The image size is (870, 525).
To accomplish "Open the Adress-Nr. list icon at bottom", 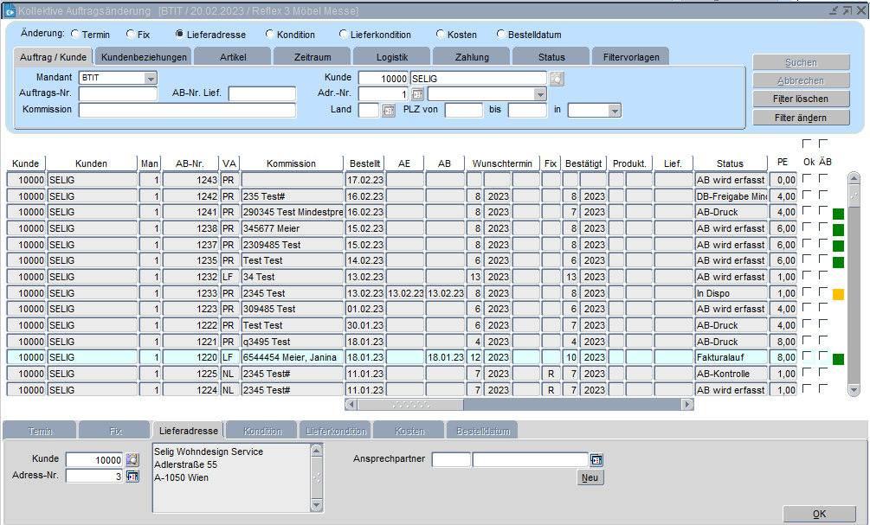I will (132, 476).
